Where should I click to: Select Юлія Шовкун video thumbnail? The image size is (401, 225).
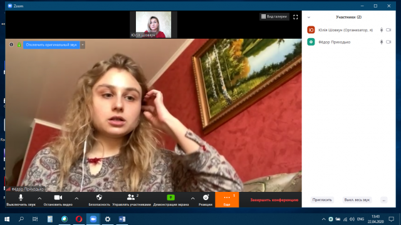coord(153,24)
